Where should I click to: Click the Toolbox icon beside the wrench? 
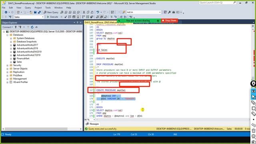[174, 12]
